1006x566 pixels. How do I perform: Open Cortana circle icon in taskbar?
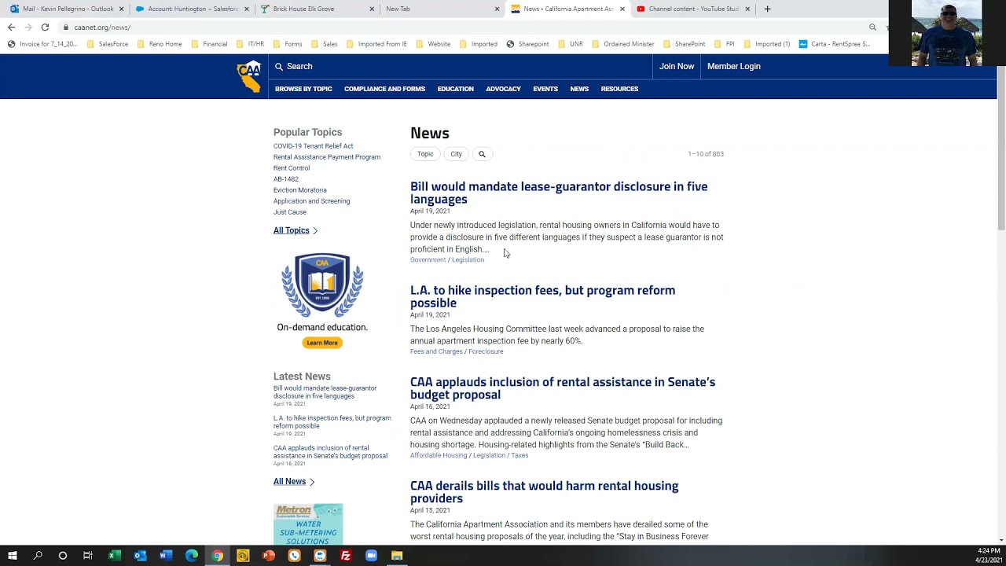[x=63, y=556]
